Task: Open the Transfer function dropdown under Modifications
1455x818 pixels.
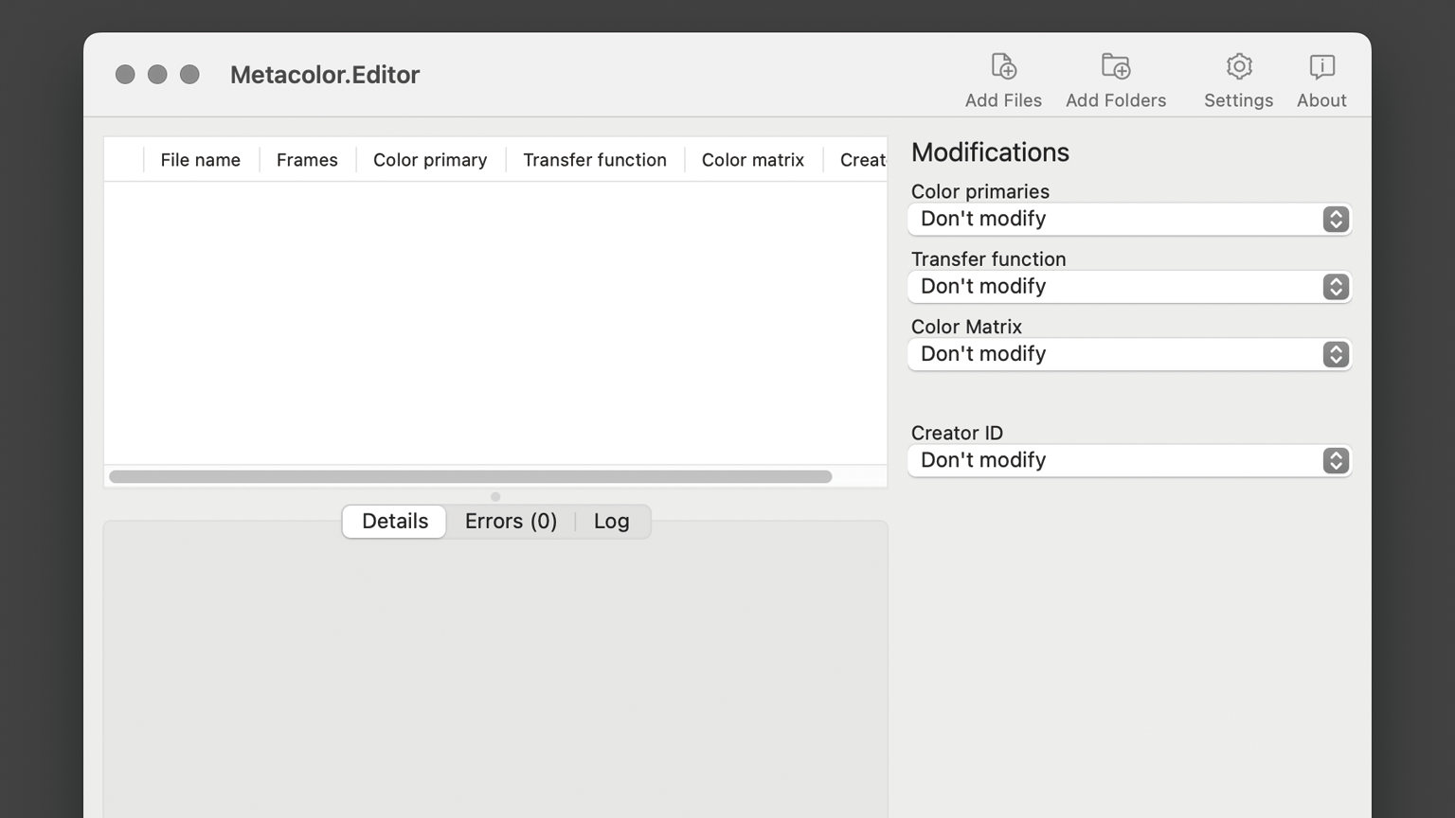Action: pos(1129,287)
